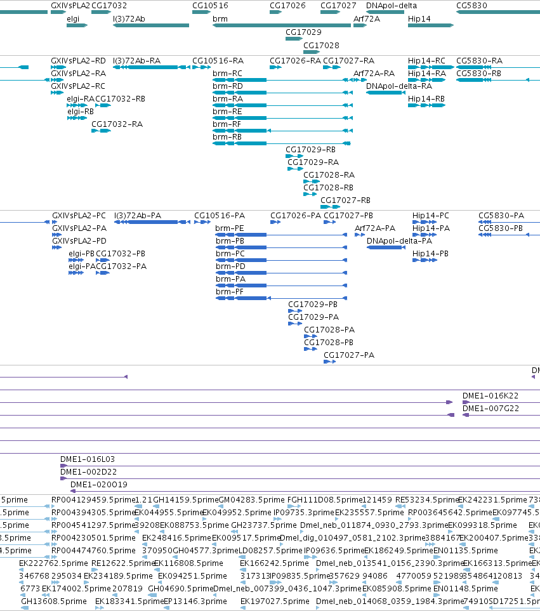
Task: Open the CG17029-PA protein label
Action: point(313,317)
